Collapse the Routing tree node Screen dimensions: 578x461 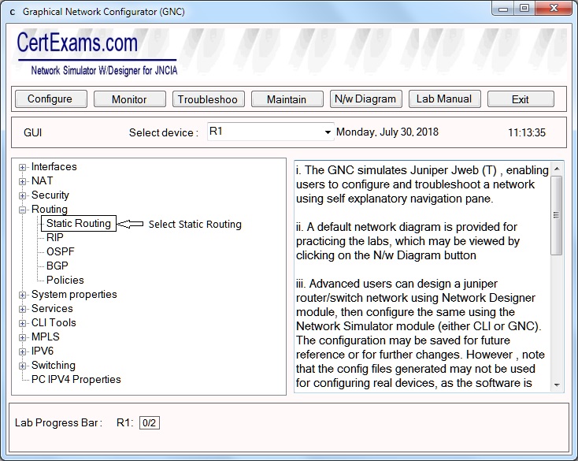(23, 210)
